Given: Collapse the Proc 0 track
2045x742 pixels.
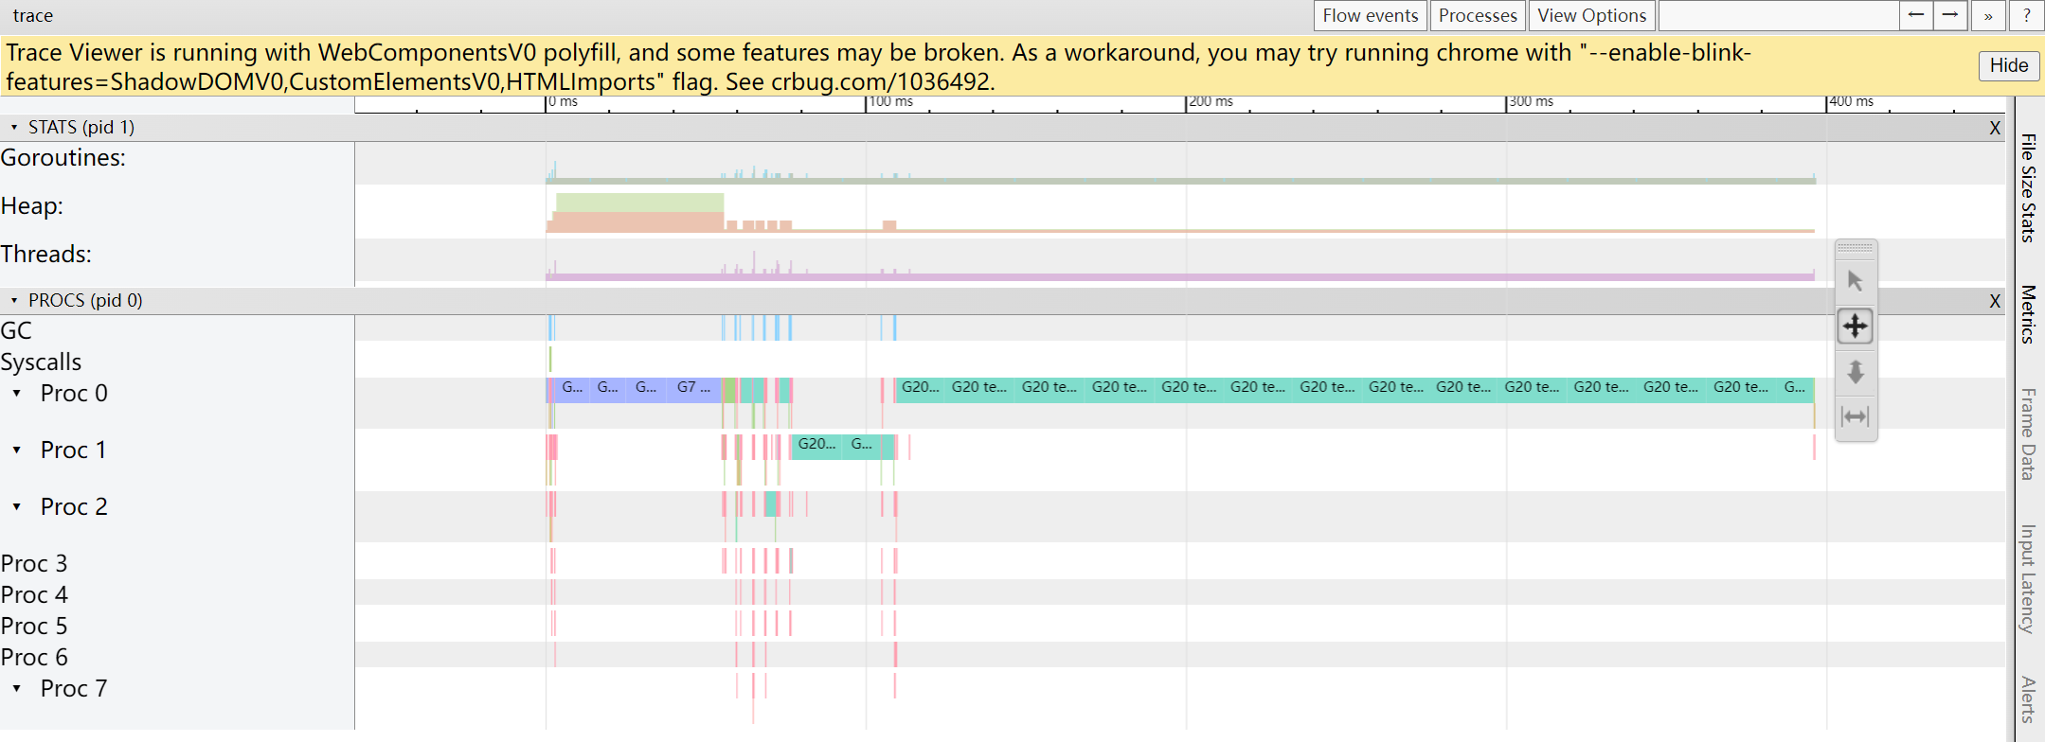Looking at the screenshot, I should 17,393.
